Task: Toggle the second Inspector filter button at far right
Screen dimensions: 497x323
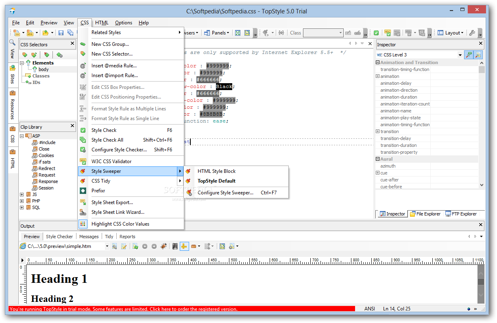Action: coord(478,54)
